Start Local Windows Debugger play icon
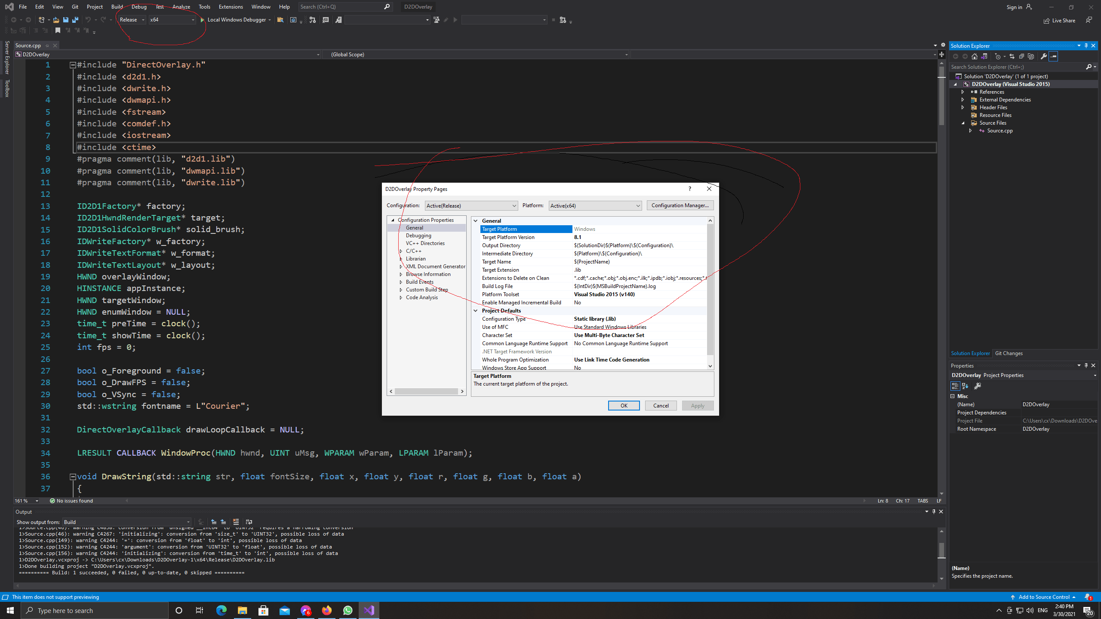Screen dimensions: 1101x619 click(x=202, y=20)
